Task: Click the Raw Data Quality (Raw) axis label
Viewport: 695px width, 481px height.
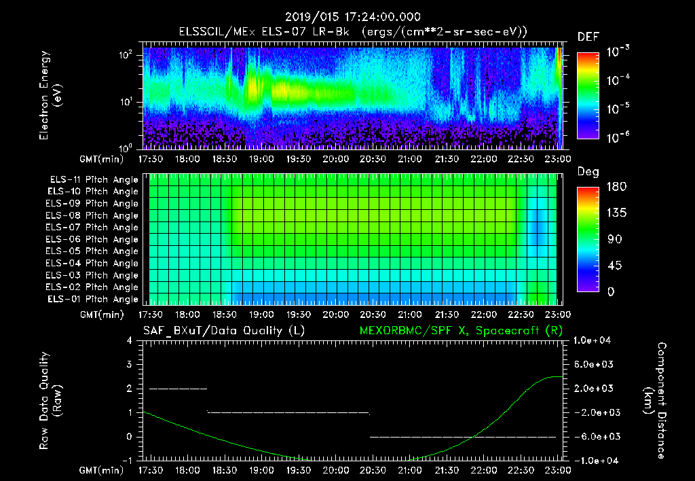Action: pyautogui.click(x=50, y=400)
